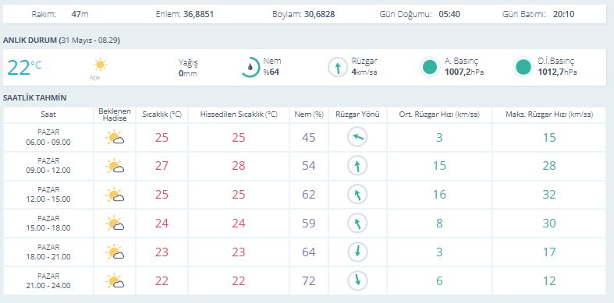Click the PAZAR 06.00 - 09.00 time cell
The width and height of the screenshot is (614, 303).
pos(48,138)
